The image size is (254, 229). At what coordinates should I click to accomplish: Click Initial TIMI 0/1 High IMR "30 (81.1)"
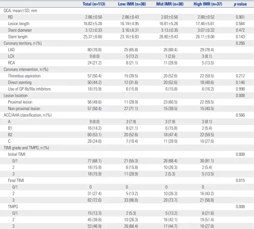coord(207,161)
